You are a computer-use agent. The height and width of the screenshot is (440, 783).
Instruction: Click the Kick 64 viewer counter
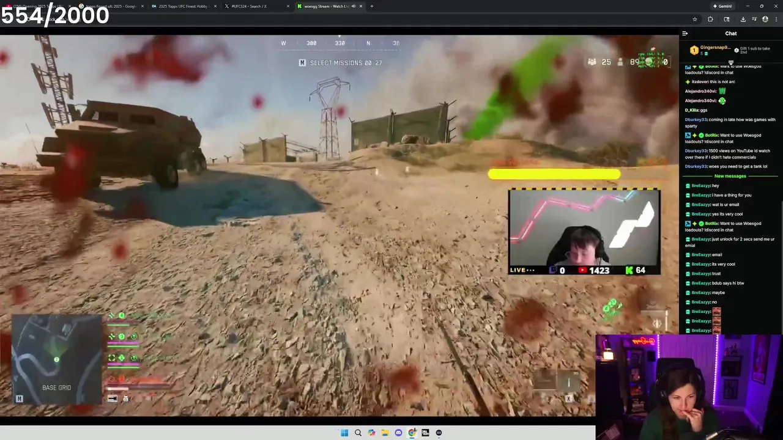pos(636,270)
